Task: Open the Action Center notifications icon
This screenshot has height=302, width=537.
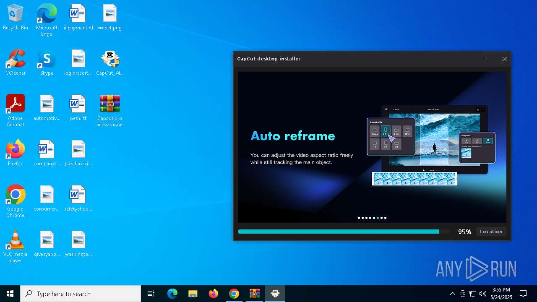Action: click(x=523, y=294)
